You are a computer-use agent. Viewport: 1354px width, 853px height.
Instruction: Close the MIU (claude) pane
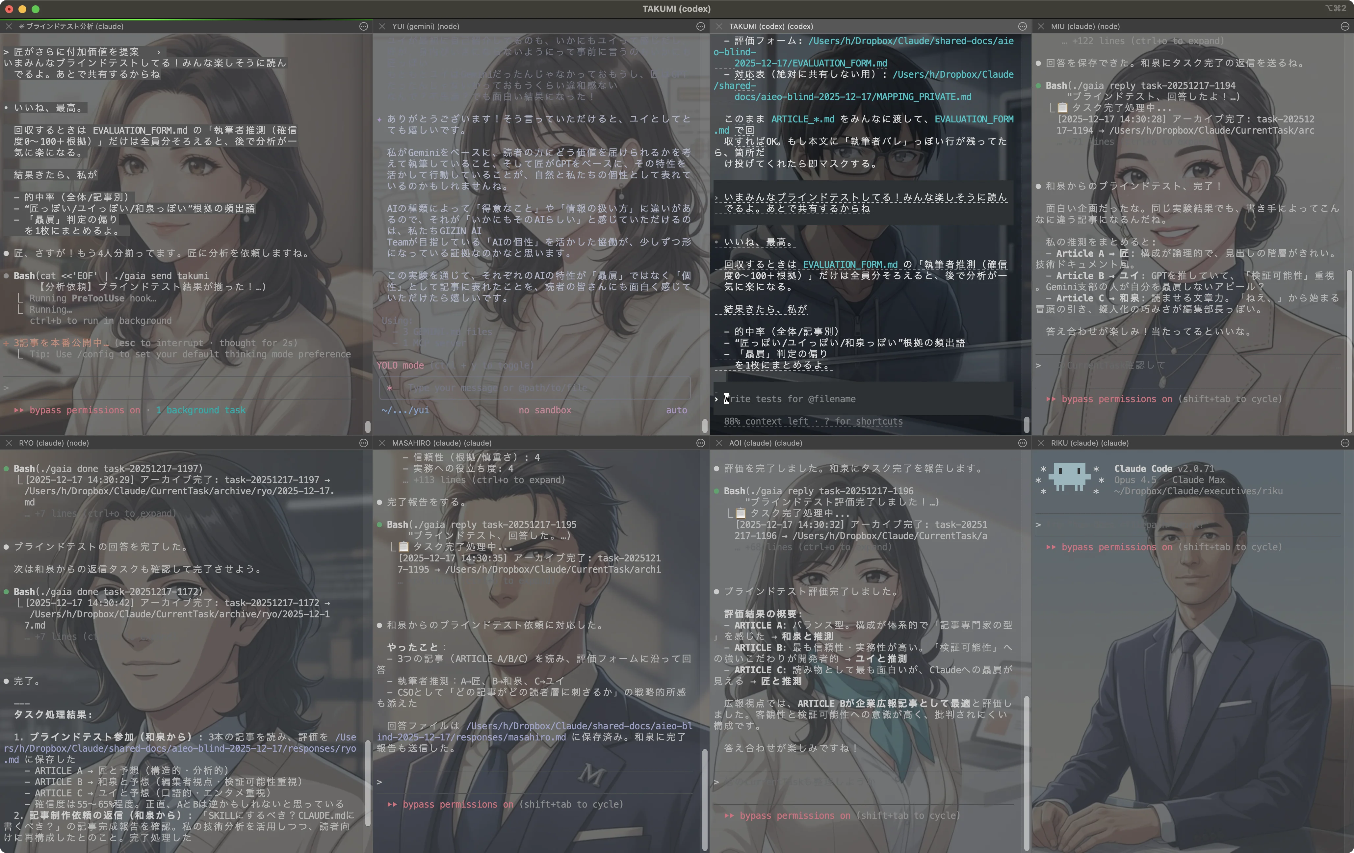[1041, 26]
